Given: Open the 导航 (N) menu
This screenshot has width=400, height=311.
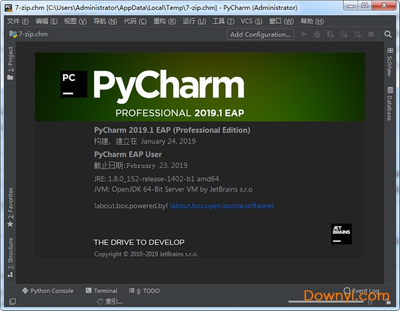Looking at the screenshot, I should (x=105, y=21).
